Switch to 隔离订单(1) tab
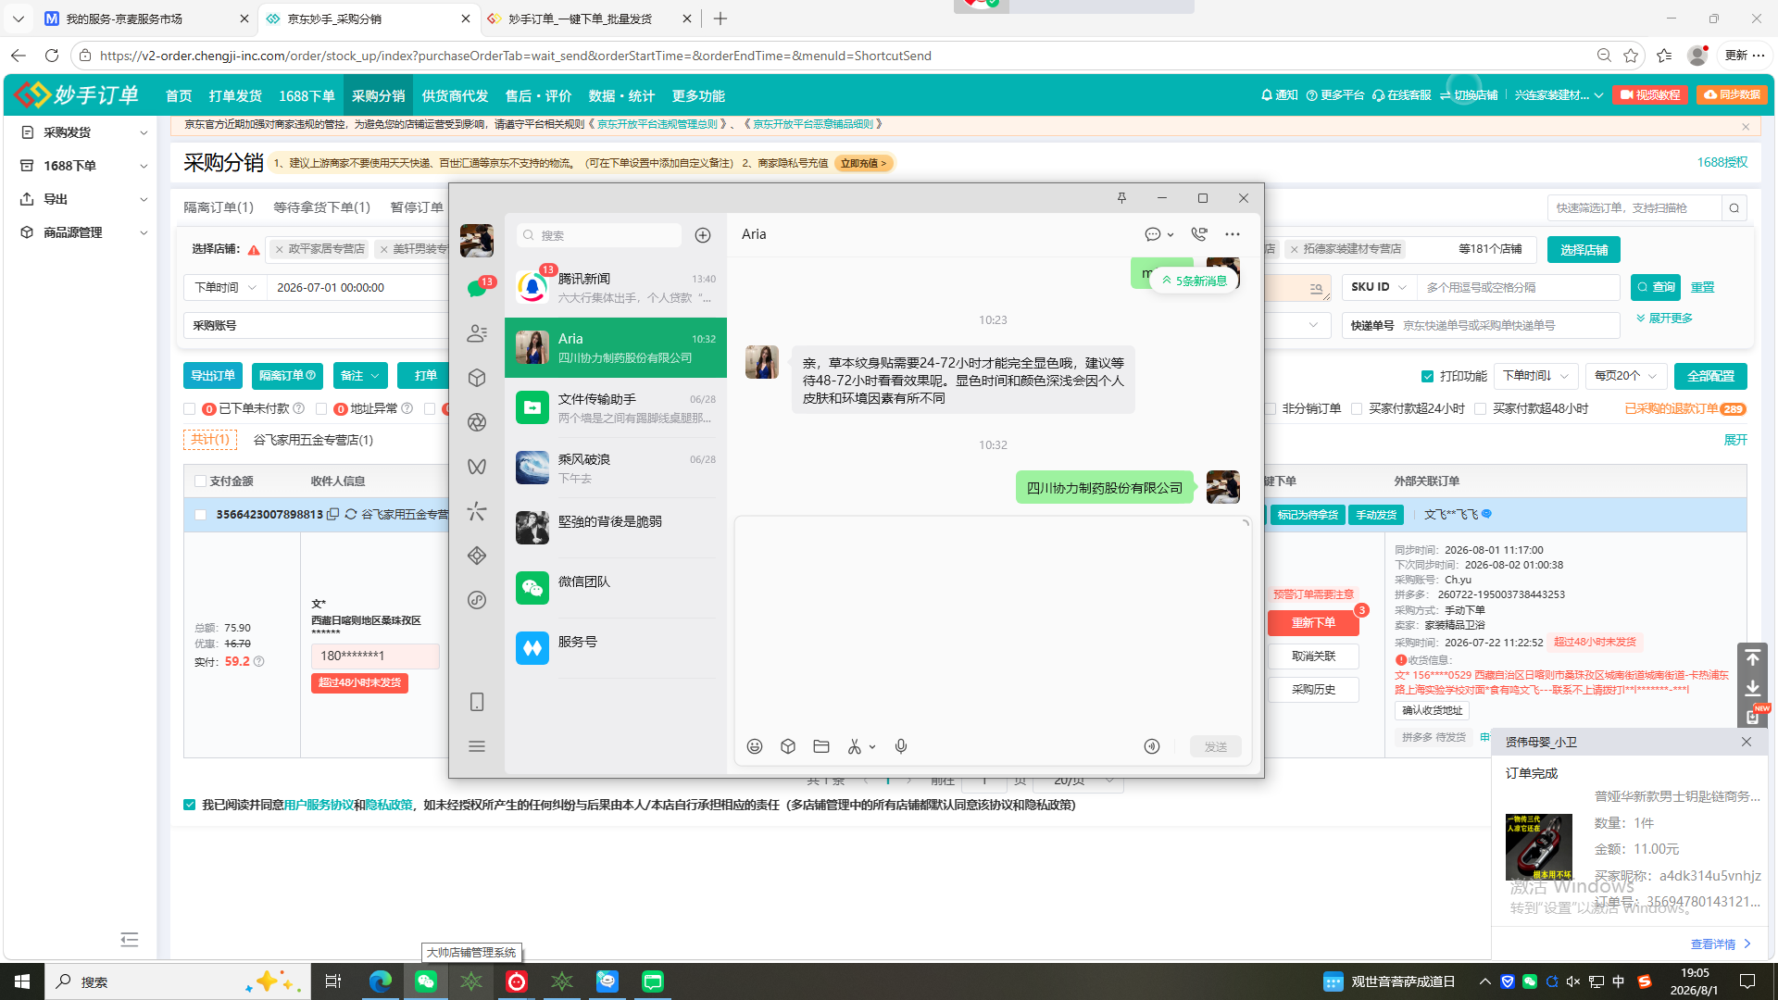The width and height of the screenshot is (1778, 1000). (x=219, y=207)
